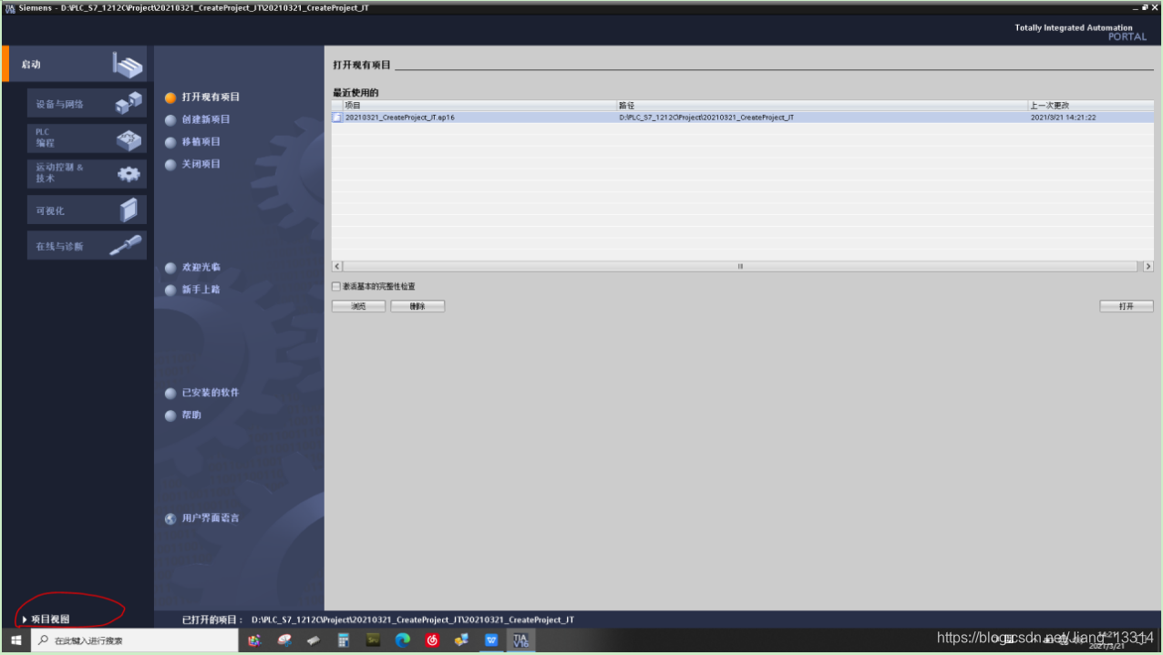
Task: Open the 运动控制 & 技术 portal
Action: tap(87, 173)
